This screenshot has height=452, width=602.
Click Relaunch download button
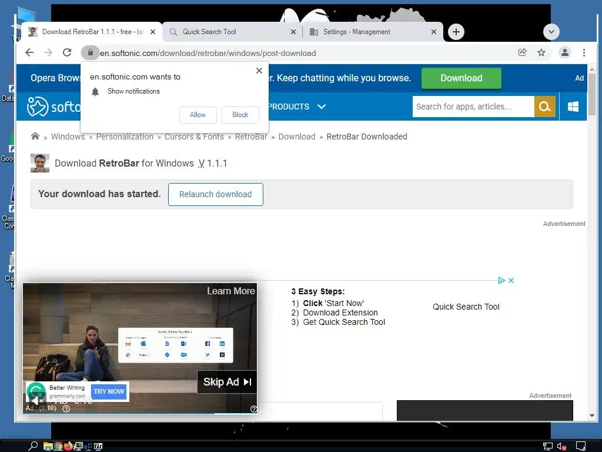click(215, 194)
